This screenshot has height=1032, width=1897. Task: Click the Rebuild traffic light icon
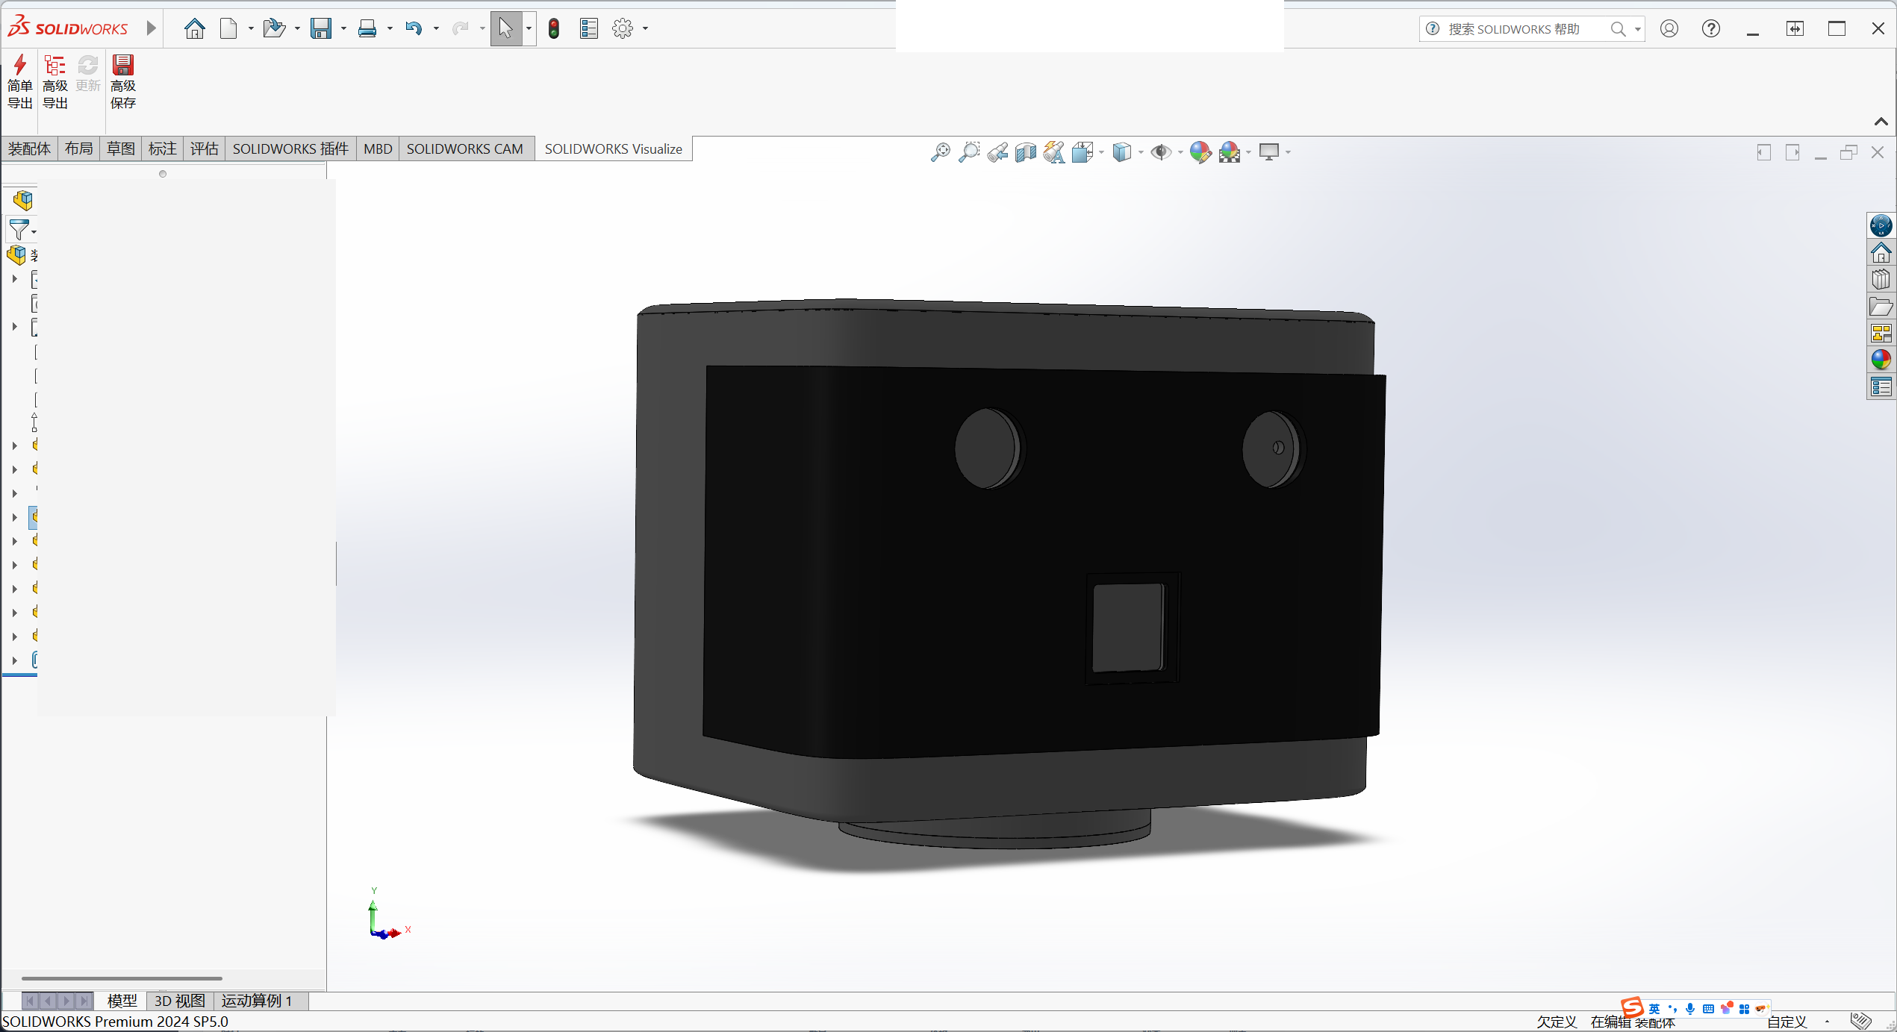point(554,28)
